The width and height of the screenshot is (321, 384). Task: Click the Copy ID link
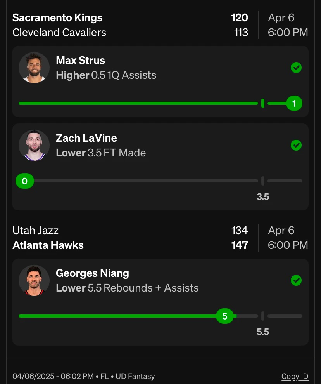(295, 376)
